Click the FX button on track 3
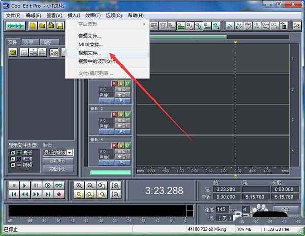Viewport: 305px width, 236px height. 123,132
